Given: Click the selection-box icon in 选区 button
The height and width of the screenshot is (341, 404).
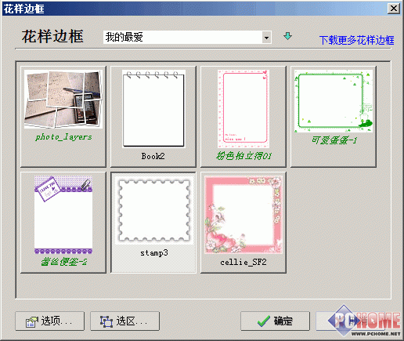Looking at the screenshot, I should click(106, 321).
